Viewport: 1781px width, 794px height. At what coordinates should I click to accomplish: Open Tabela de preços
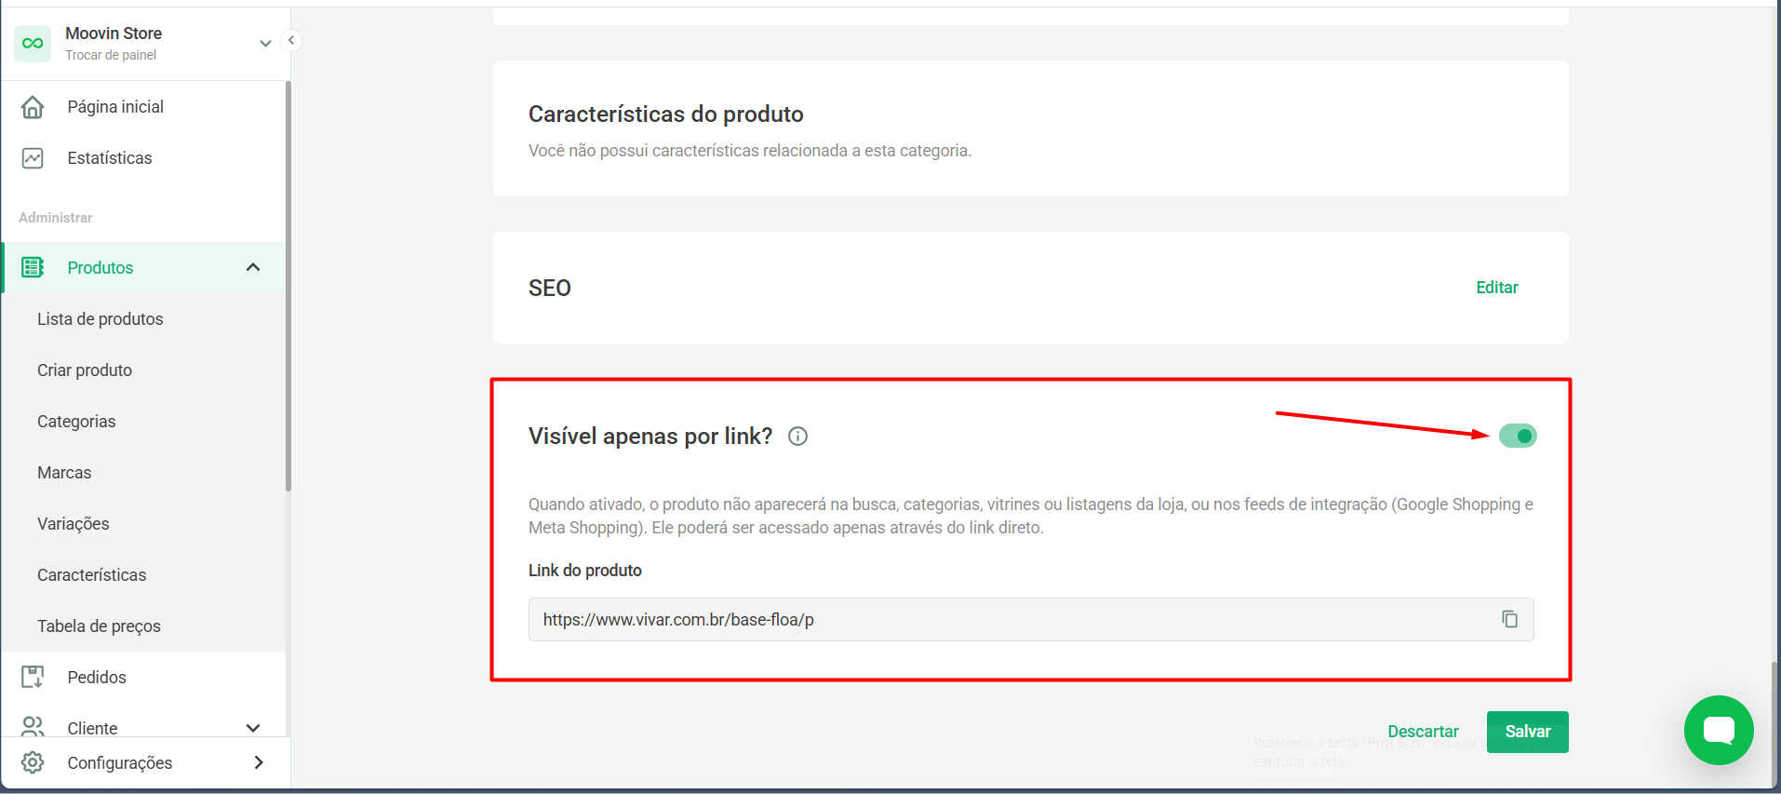99,626
